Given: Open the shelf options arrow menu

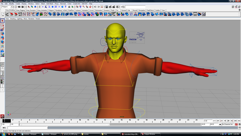Looking at the screenshot, I should coord(3,16).
